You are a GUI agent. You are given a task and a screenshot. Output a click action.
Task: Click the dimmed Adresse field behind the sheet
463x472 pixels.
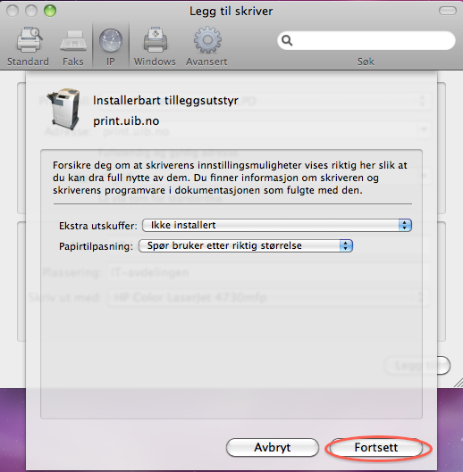tap(265, 131)
